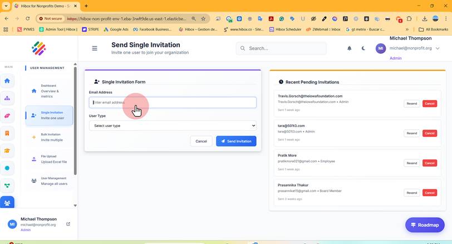Click the active users icon in the sidebar

(7, 203)
